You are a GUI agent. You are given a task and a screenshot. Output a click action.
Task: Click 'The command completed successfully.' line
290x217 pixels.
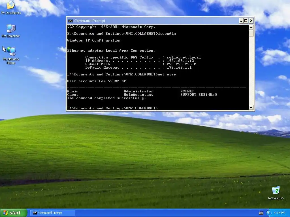coord(107,98)
